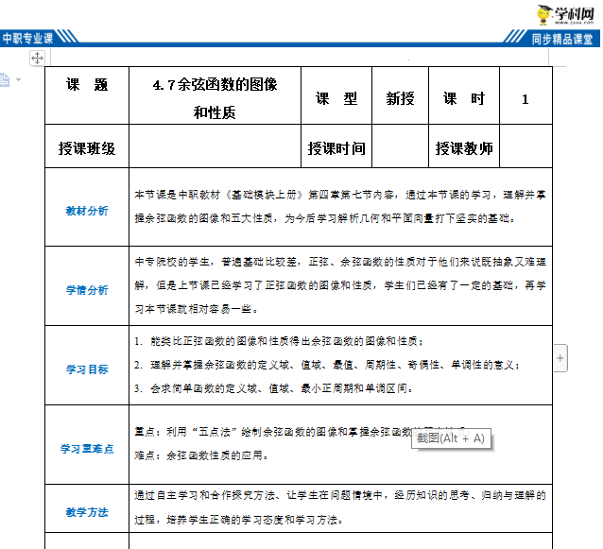This screenshot has height=549, width=603.
Task: Click the plus button at the table's right edge
Action: (560, 358)
